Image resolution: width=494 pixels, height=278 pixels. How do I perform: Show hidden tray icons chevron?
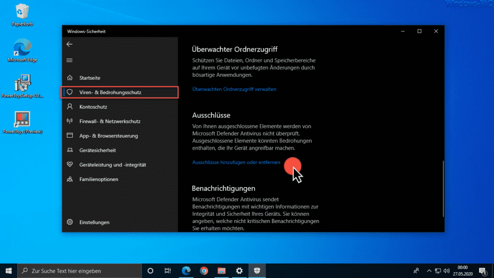click(429, 271)
